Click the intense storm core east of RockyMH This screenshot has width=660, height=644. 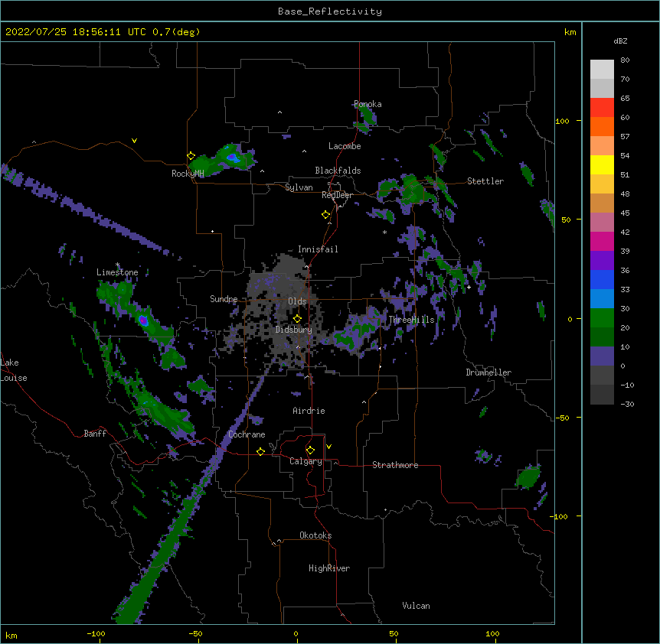click(232, 158)
